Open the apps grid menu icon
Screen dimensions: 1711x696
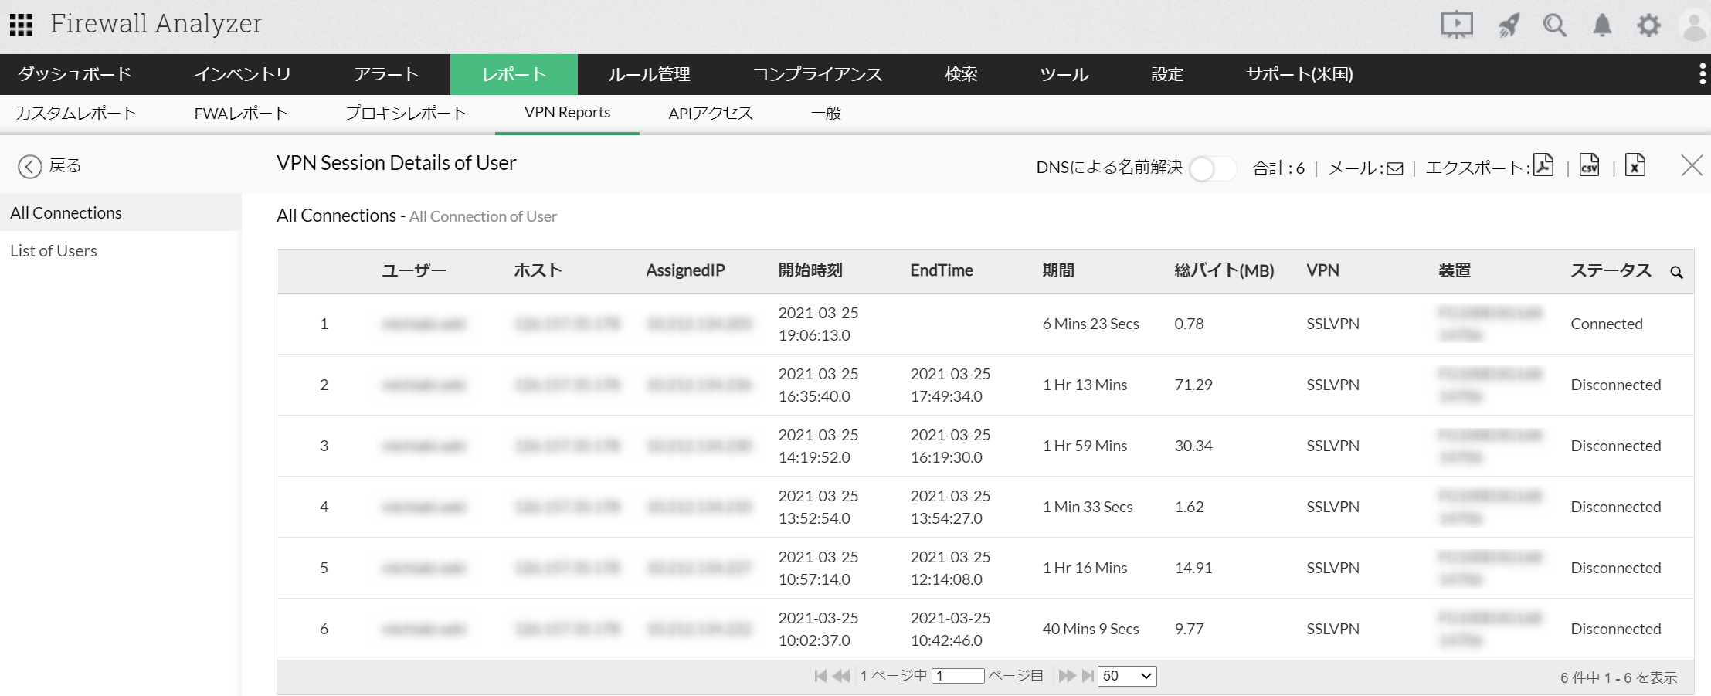coord(21,25)
